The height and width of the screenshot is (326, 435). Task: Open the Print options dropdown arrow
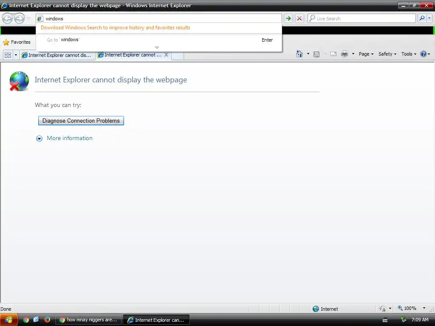(x=353, y=54)
